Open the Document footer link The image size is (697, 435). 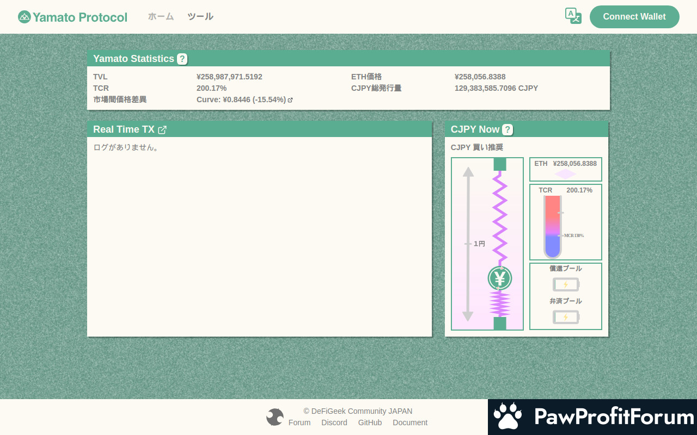(410, 422)
